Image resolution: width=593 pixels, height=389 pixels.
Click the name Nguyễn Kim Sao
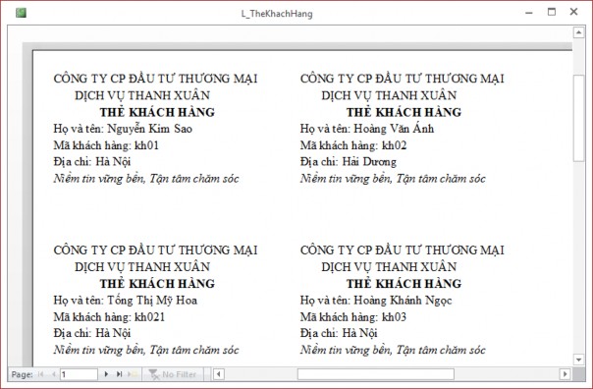[150, 129]
